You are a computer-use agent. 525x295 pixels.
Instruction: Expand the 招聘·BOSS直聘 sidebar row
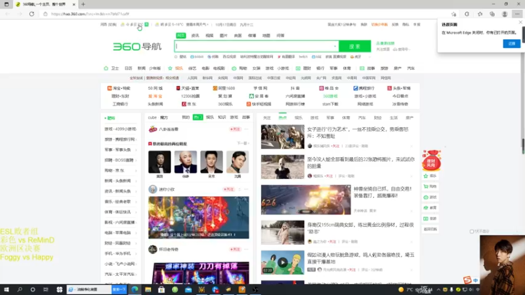tap(121, 160)
